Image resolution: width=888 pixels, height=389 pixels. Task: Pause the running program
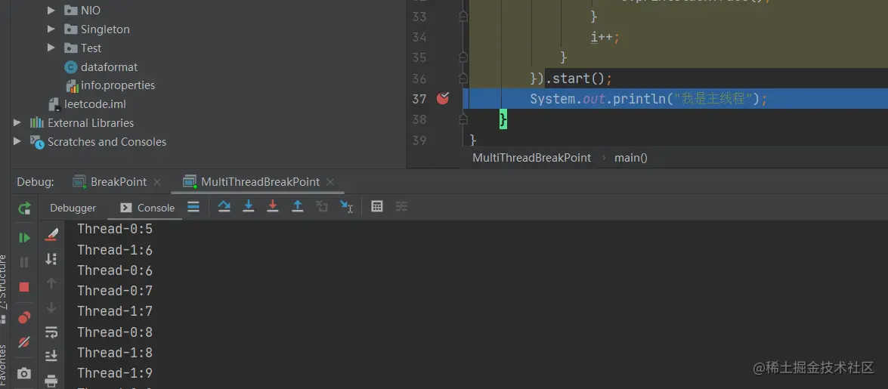(x=24, y=262)
